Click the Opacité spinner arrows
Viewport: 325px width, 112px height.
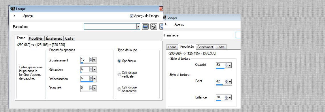[226, 65]
